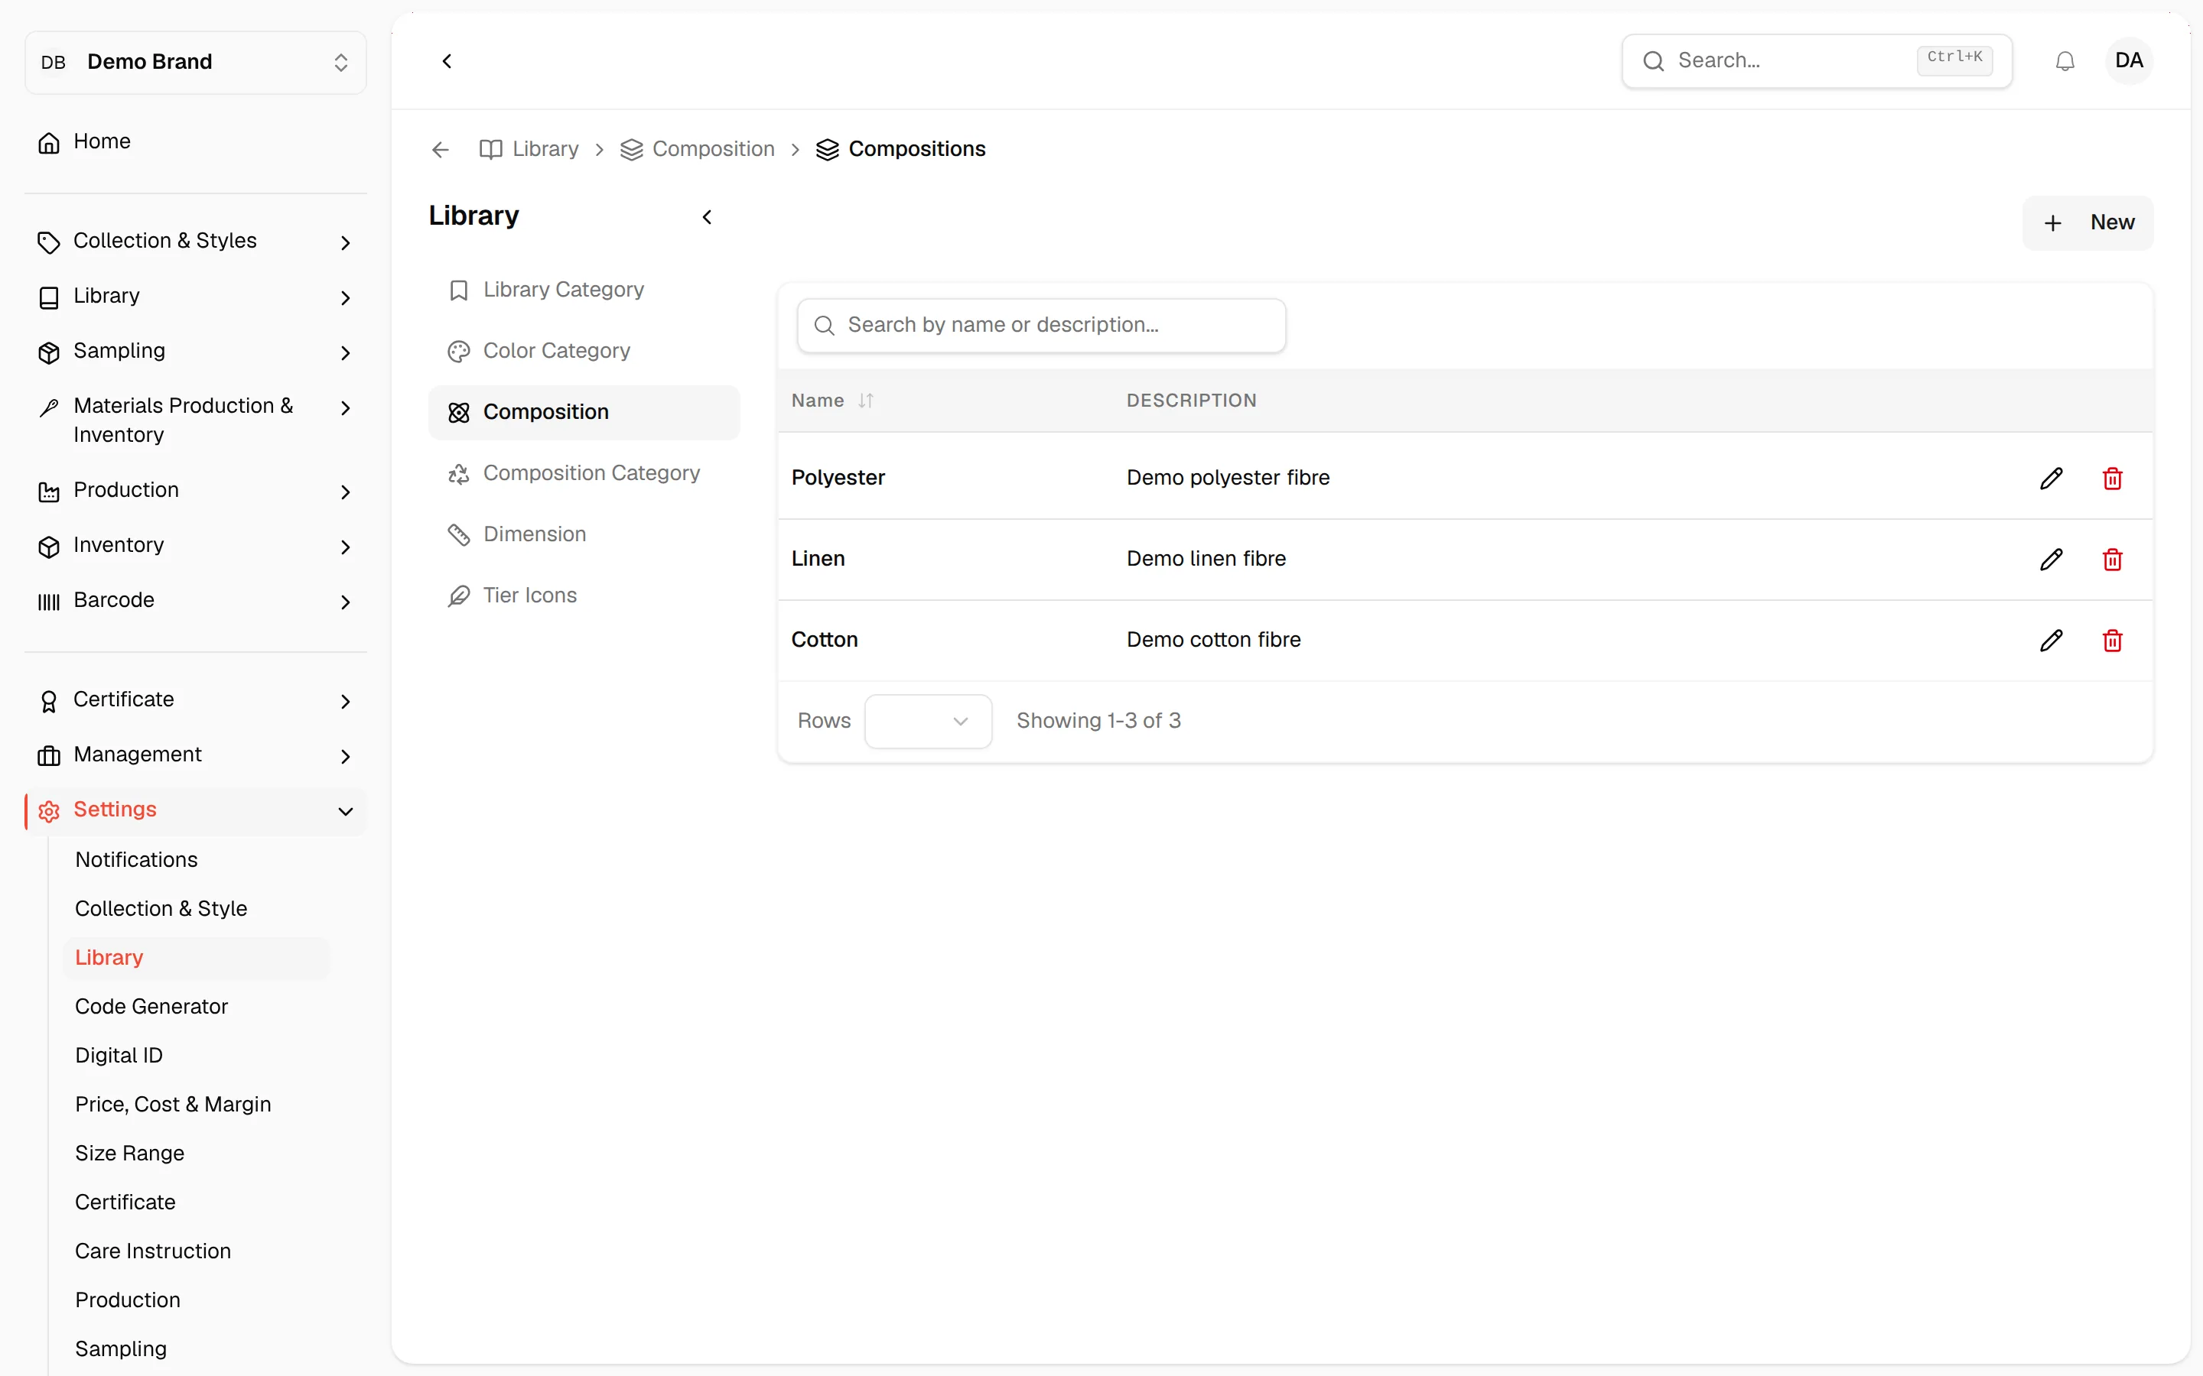The image size is (2203, 1376).
Task: Expand the Sampling sidebar menu
Action: click(196, 352)
